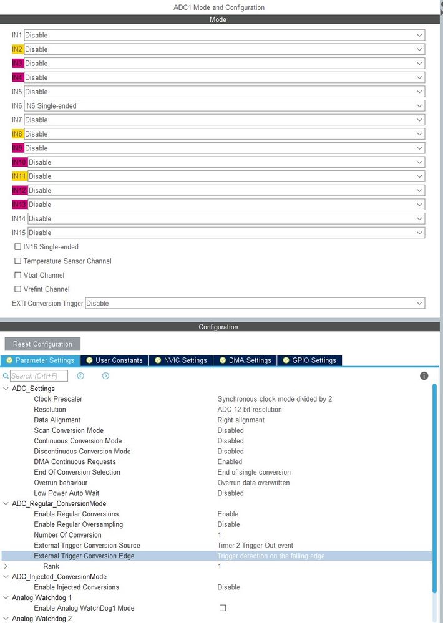The image size is (443, 623).
Task: Click Enable Regular Oversampling 'Disable' value
Action: click(x=228, y=524)
